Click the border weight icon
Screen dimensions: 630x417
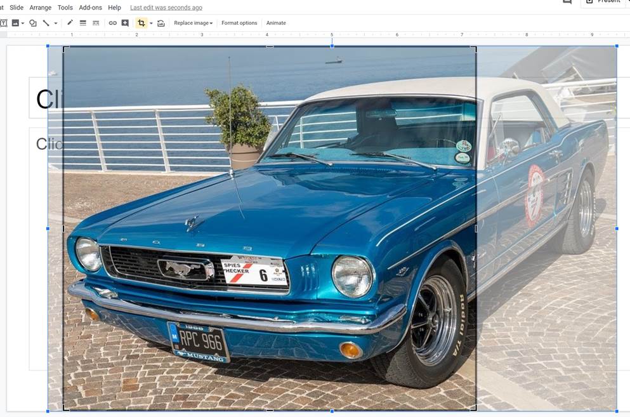coord(83,23)
